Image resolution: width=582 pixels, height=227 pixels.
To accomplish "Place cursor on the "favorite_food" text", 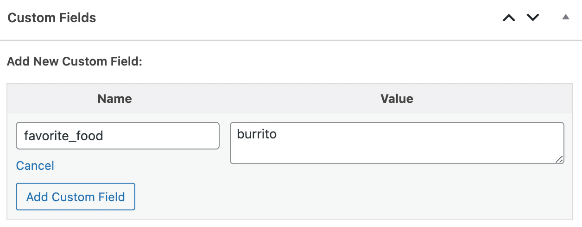I will click(63, 136).
